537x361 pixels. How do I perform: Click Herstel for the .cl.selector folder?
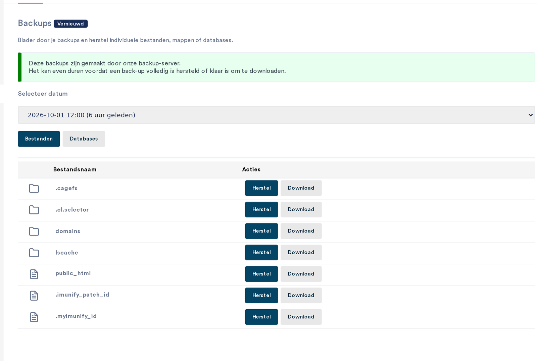261,210
